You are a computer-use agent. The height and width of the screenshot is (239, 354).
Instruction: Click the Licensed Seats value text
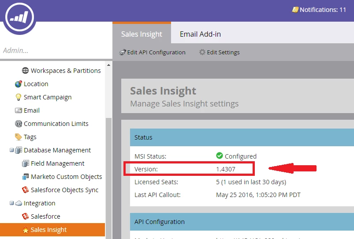click(251, 182)
